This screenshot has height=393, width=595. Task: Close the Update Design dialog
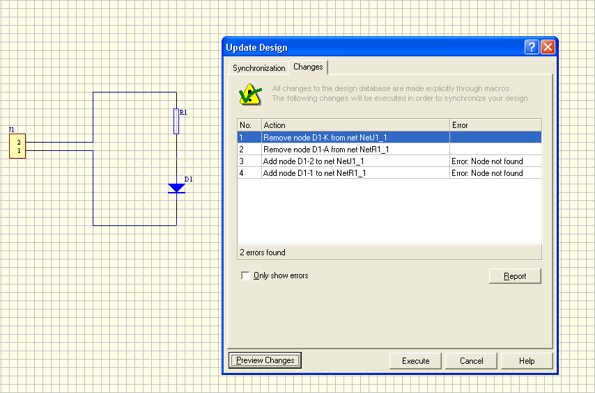pos(548,47)
